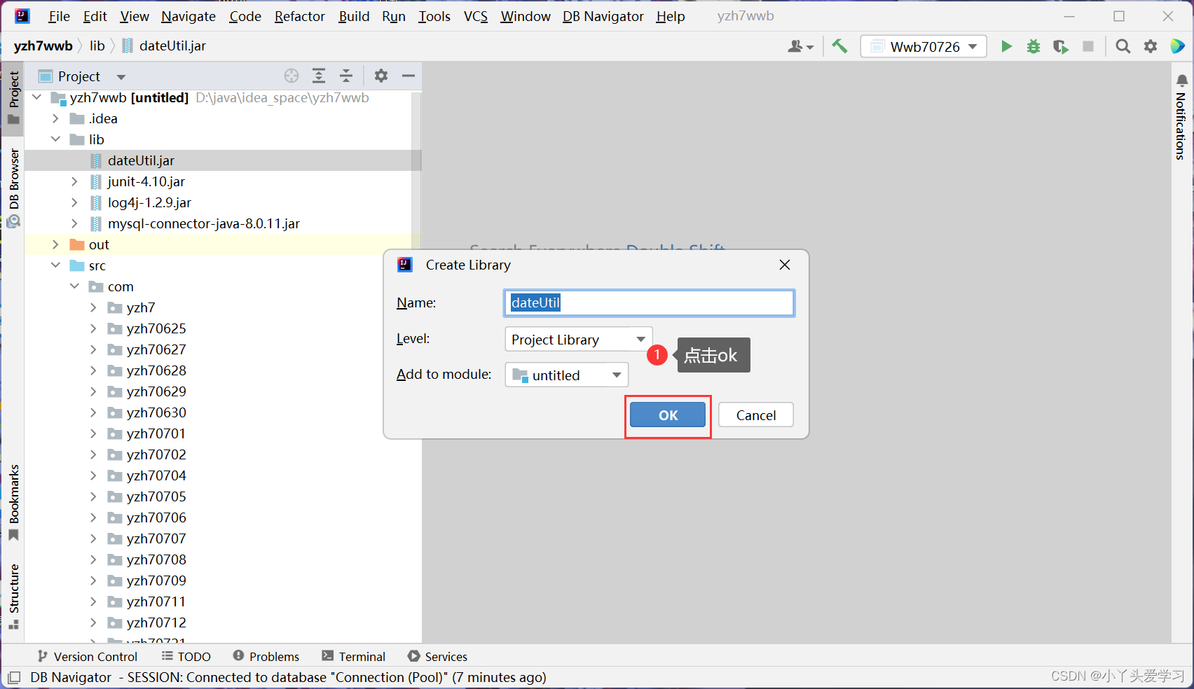Viewport: 1194px width, 689px height.
Task: Open the Refactor menu
Action: (x=299, y=16)
